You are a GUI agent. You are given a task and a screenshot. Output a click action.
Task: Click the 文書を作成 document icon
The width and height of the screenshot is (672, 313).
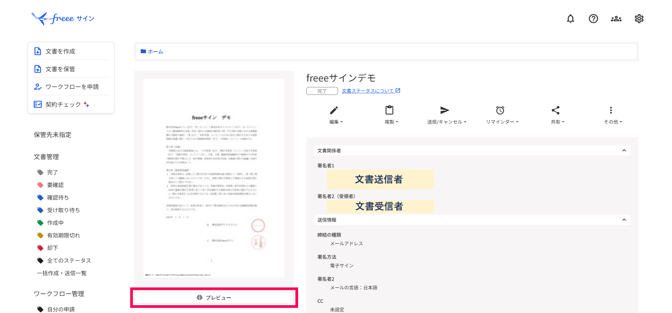(38, 51)
